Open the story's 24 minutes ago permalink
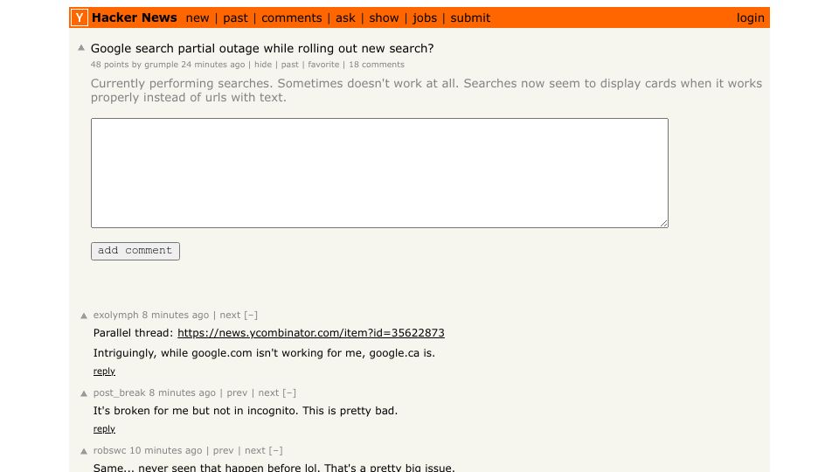Image resolution: width=839 pixels, height=472 pixels. click(x=213, y=64)
